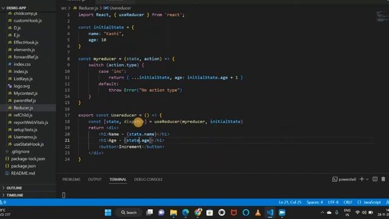
Task: Change indentation via Spaces: 4
Action: click(x=315, y=203)
